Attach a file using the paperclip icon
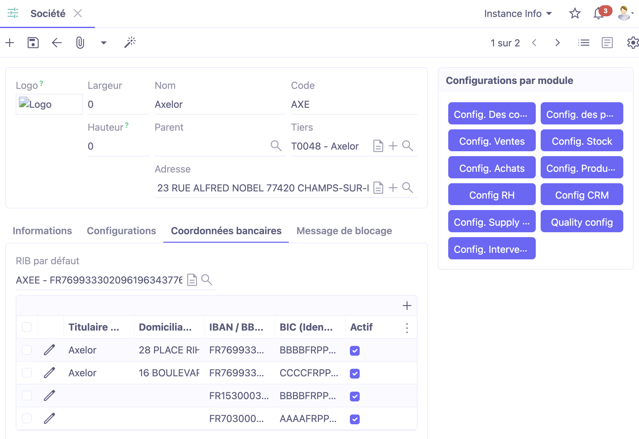 [80, 42]
